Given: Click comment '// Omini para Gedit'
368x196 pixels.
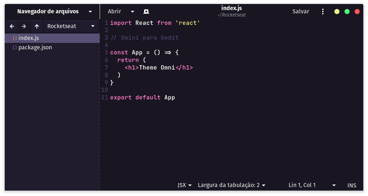Looking at the screenshot, I should click(x=144, y=38).
